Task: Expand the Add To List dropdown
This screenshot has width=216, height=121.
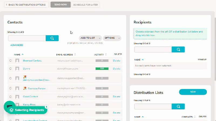Action: click(90, 38)
